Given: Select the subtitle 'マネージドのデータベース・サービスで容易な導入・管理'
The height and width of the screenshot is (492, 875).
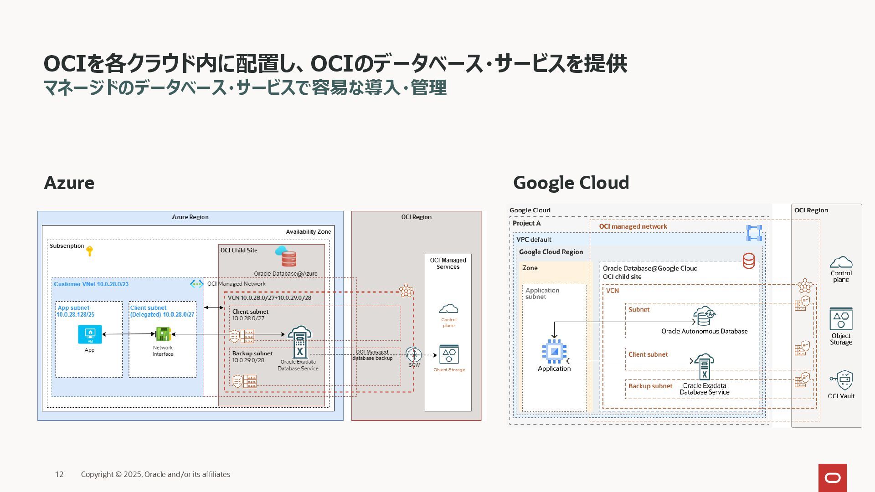Looking at the screenshot, I should [245, 87].
